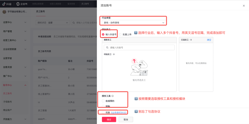Expand the 创意灵感 sidebar menu
This screenshot has height=124, width=249.
[x=15, y=67]
